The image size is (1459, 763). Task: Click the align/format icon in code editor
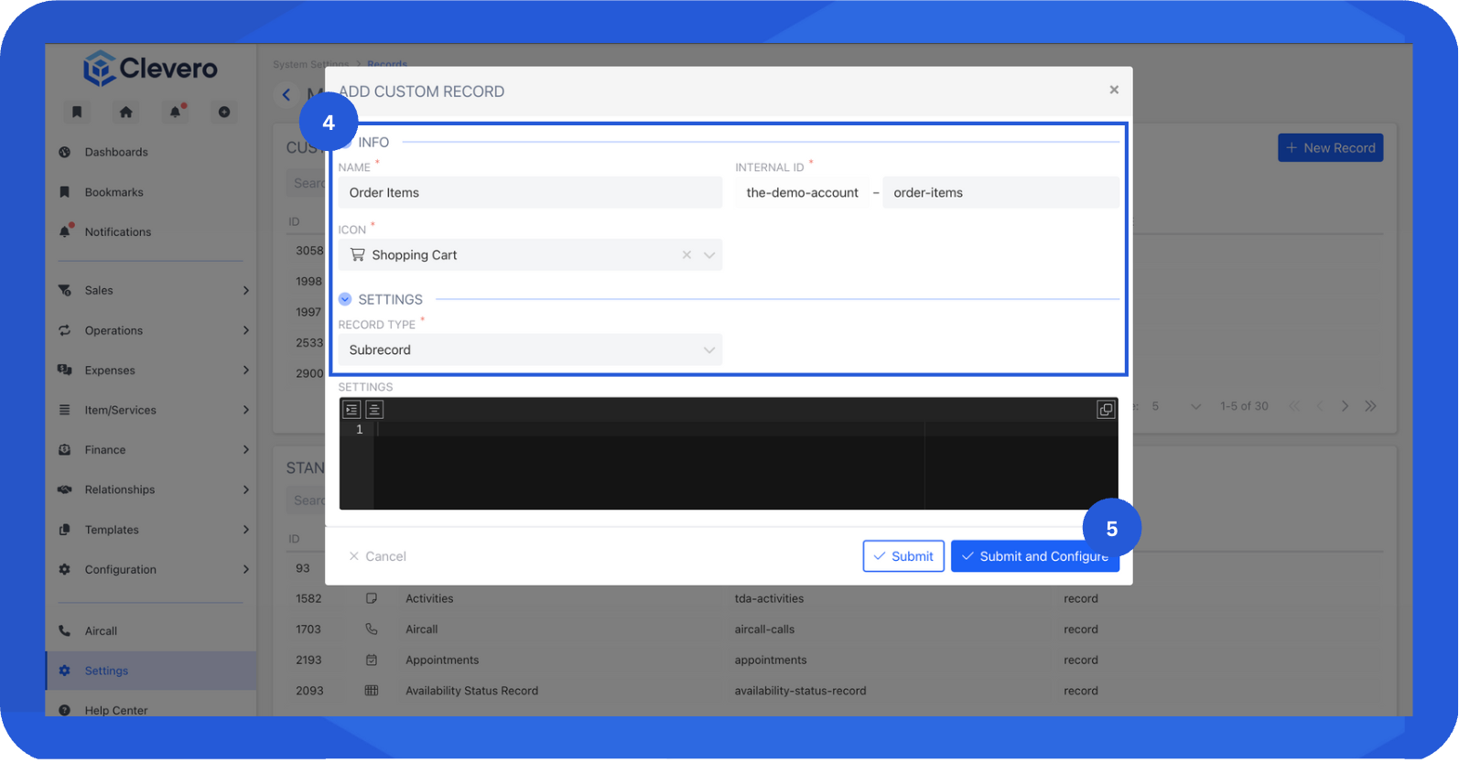tap(374, 410)
